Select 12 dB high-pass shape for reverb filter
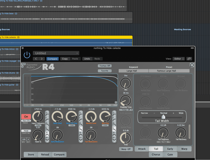The width and height of the screenshot is (210, 160). coord(114,114)
